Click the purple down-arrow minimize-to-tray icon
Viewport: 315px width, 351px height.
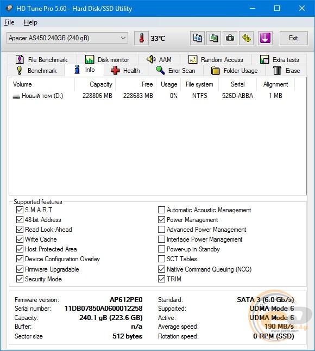click(x=265, y=38)
